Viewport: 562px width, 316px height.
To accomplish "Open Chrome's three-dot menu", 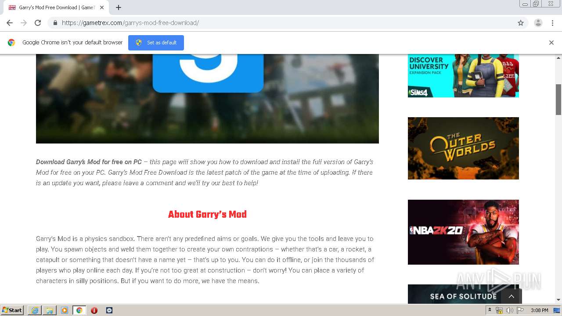I will point(552,23).
